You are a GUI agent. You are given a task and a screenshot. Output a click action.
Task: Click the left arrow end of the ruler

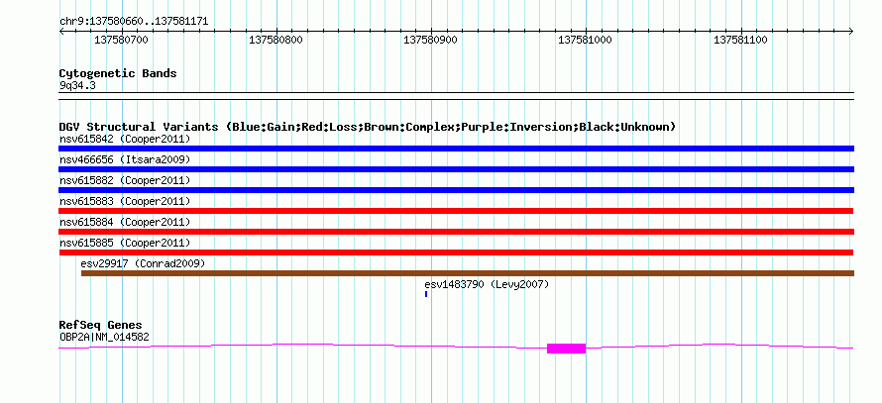coord(61,32)
